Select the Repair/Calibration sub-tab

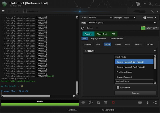coord(98,39)
